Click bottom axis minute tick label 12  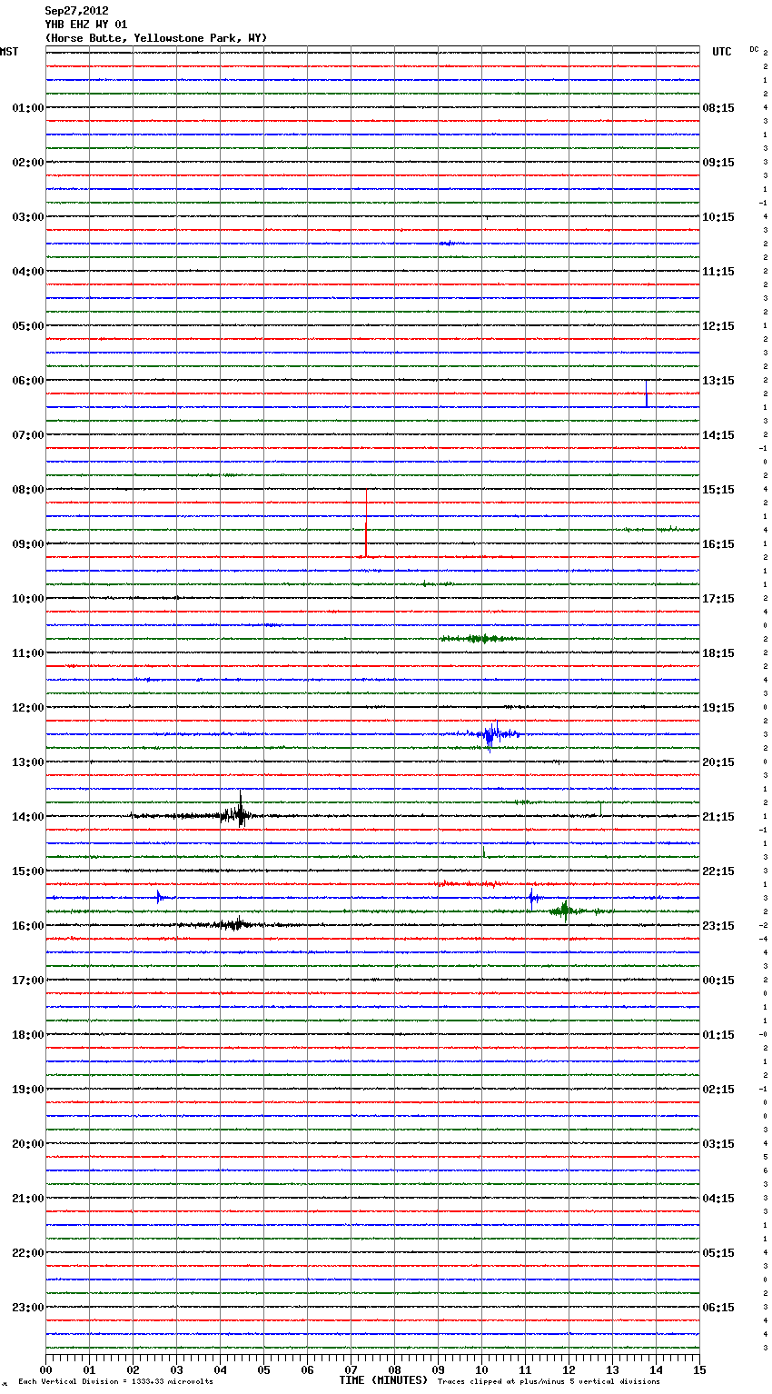(569, 1369)
